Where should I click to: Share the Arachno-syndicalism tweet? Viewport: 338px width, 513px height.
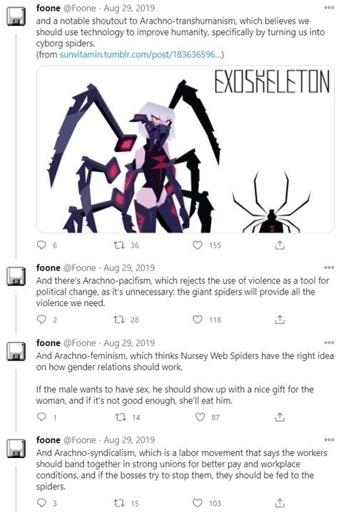(x=280, y=502)
